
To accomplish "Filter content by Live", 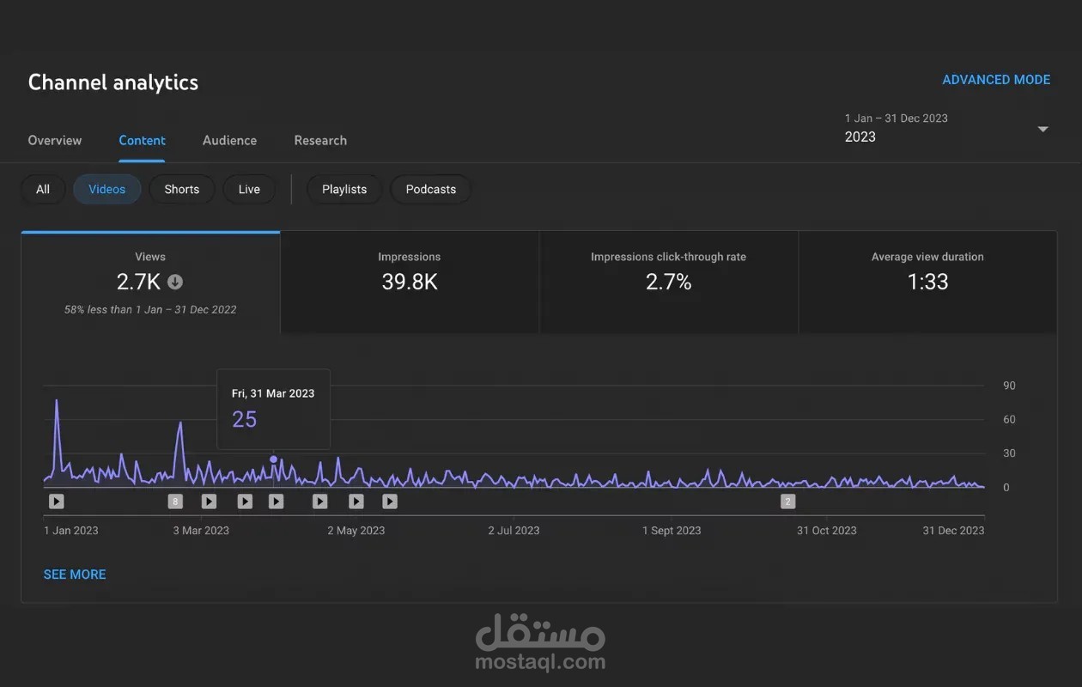I will pyautogui.click(x=249, y=189).
